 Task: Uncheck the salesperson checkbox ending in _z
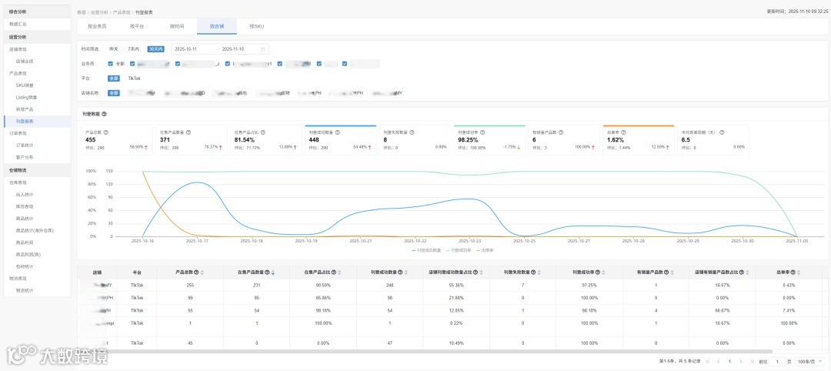178,64
